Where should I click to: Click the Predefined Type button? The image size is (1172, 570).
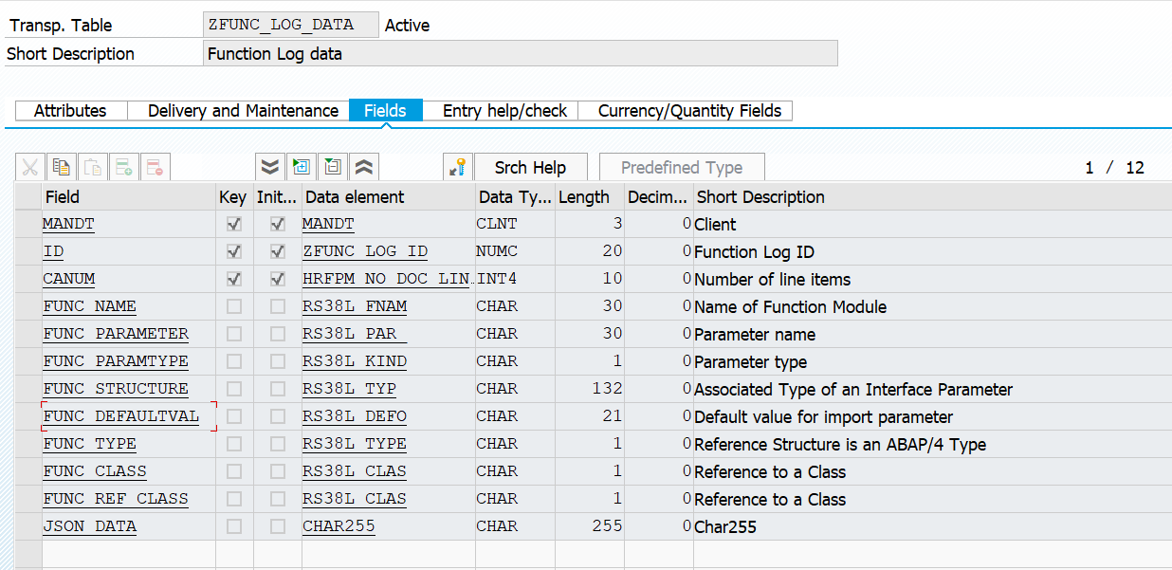(682, 168)
